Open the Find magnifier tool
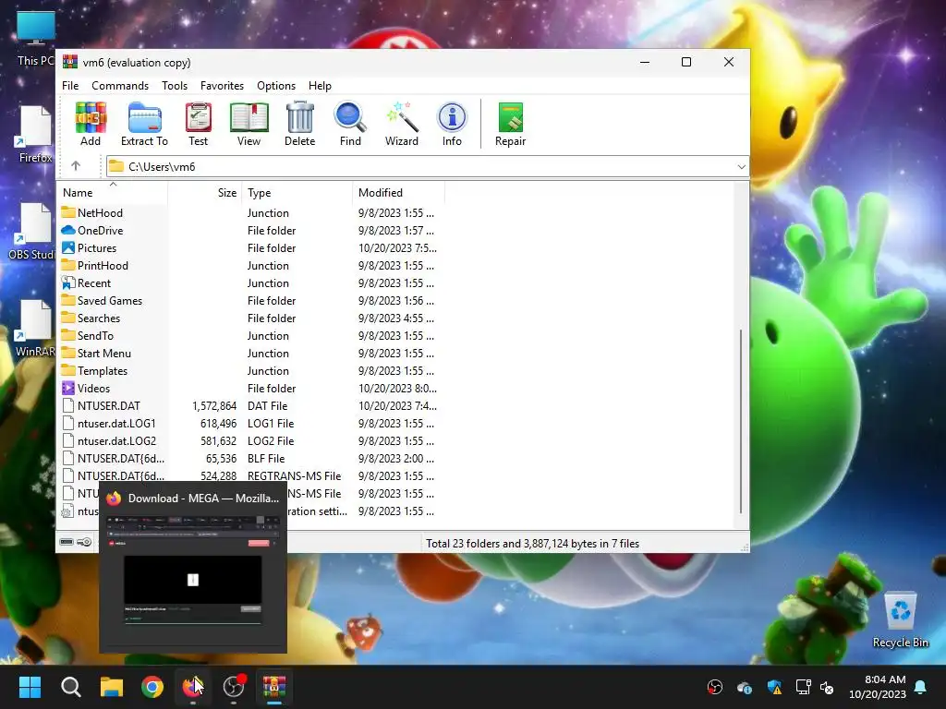The image size is (946, 709). [x=350, y=125]
